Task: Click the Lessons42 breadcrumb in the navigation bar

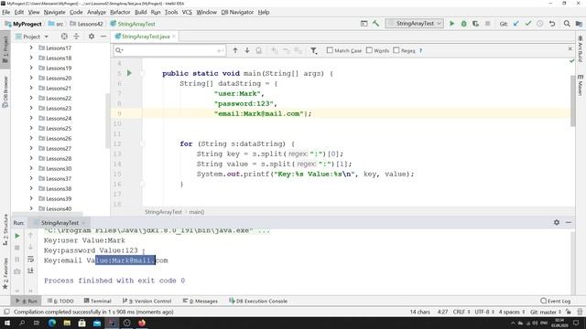Action: (x=86, y=24)
